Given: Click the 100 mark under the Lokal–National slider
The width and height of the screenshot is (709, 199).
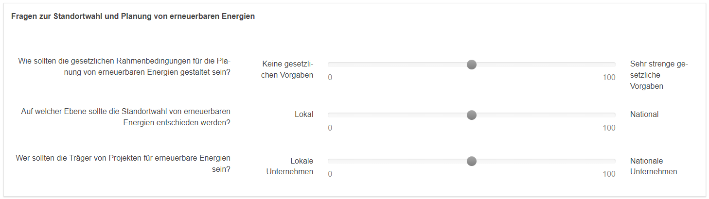Looking at the screenshot, I should click(609, 128).
